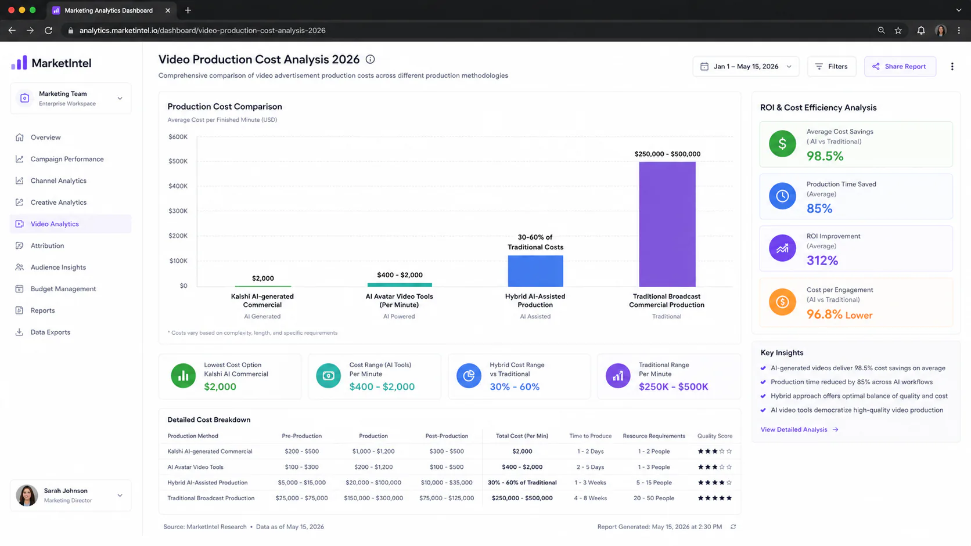Click the Quality Score column header

[714, 436]
